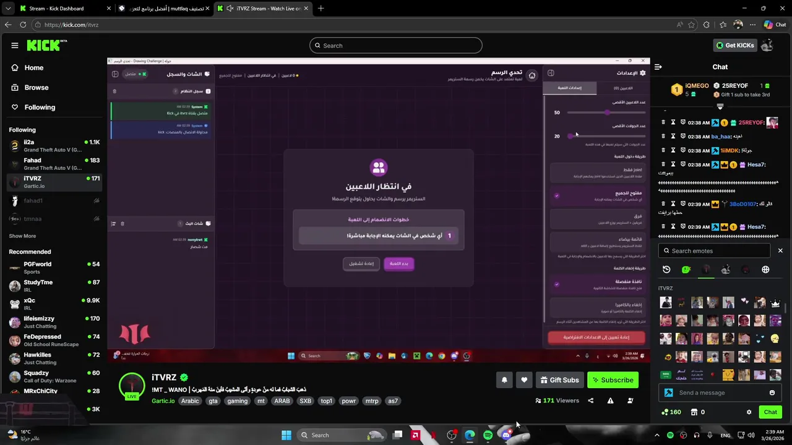Switch to the muttlaq browser tab

[x=163, y=9]
